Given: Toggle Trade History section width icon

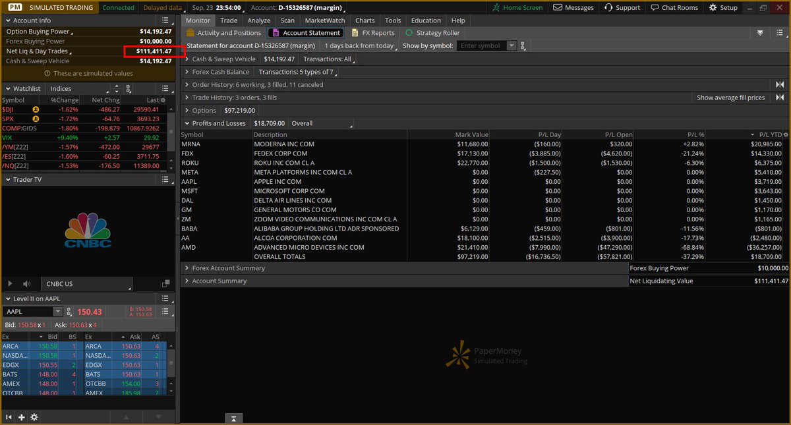Looking at the screenshot, I should (780, 98).
